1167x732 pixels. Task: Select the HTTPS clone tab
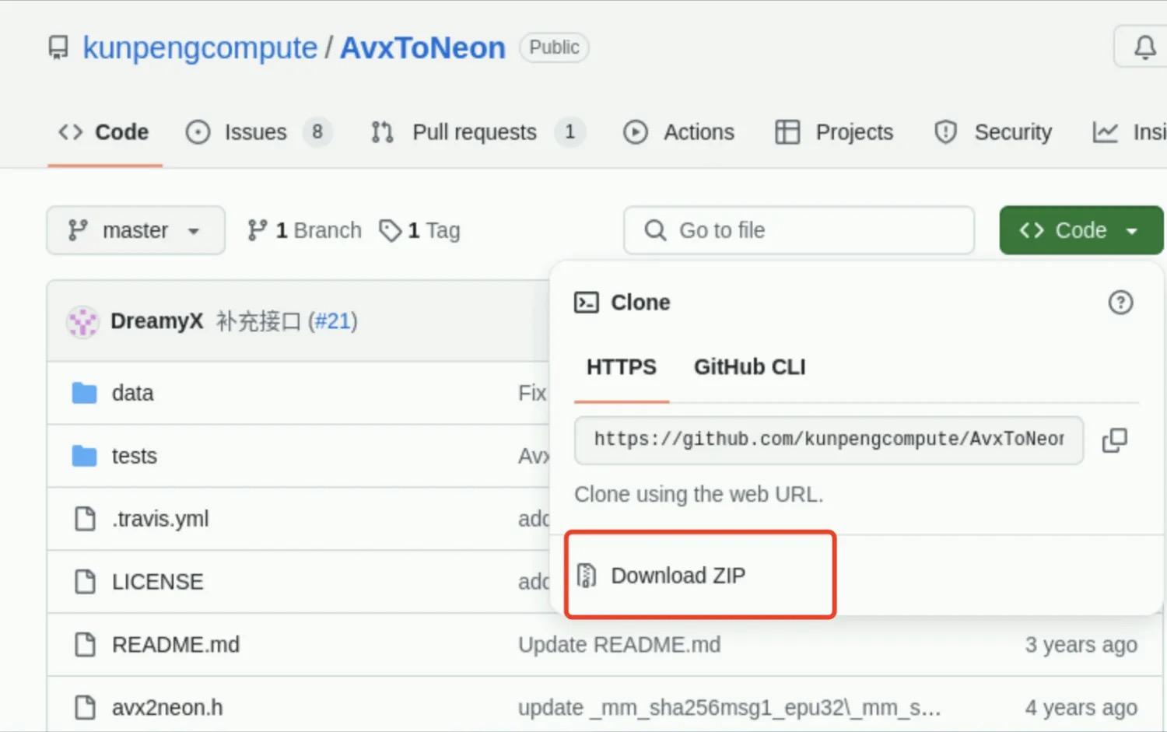click(622, 367)
